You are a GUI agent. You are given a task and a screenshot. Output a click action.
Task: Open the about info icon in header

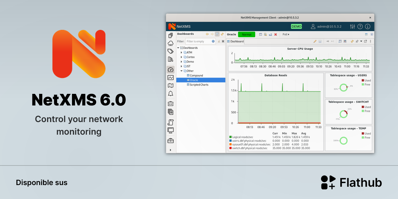(367, 27)
